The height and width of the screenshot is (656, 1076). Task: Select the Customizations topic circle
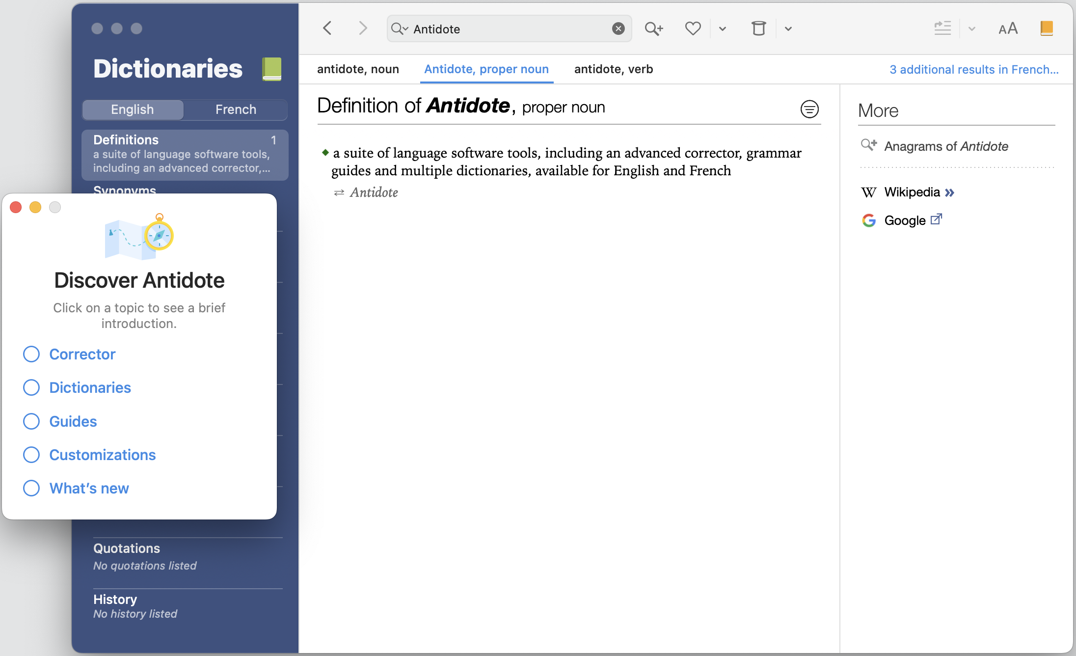(31, 455)
